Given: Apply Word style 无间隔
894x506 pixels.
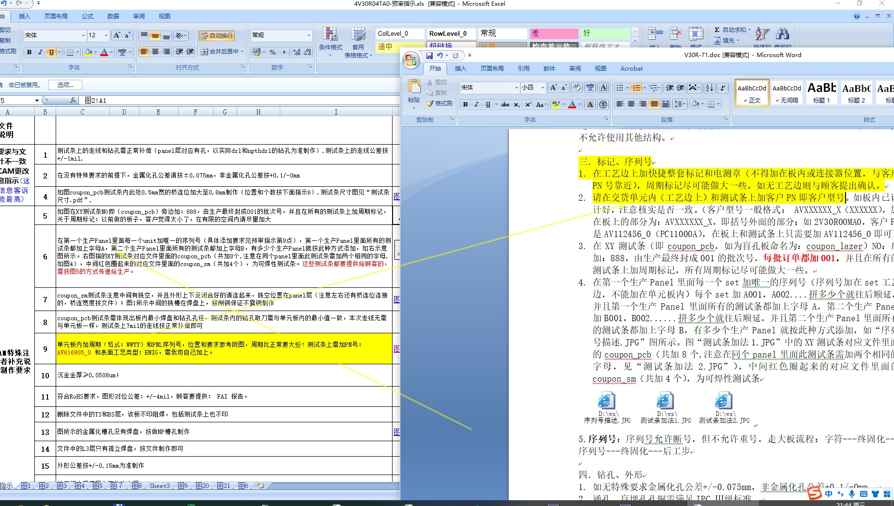Looking at the screenshot, I should (787, 93).
